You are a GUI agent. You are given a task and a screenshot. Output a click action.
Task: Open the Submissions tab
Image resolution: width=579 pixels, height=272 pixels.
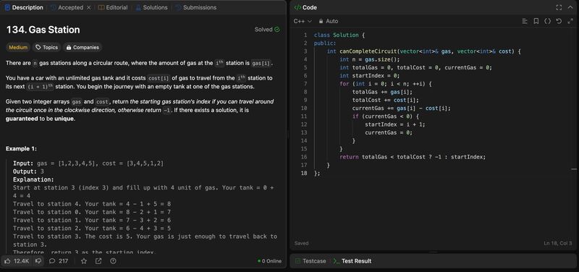tap(195, 7)
